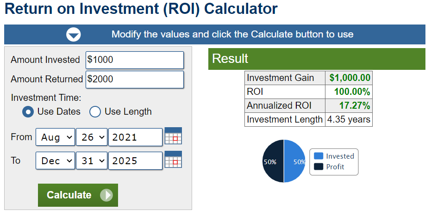Image resolution: width=431 pixels, height=216 pixels.
Task: Click the Amount Invested field showing $1000
Action: pyautogui.click(x=135, y=60)
